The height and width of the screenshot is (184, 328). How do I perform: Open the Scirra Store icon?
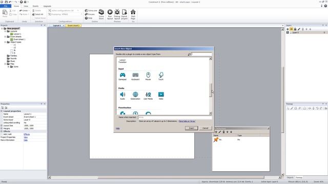click(x=101, y=12)
